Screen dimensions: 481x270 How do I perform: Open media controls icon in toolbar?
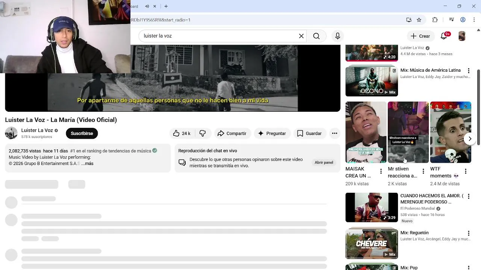[452, 20]
